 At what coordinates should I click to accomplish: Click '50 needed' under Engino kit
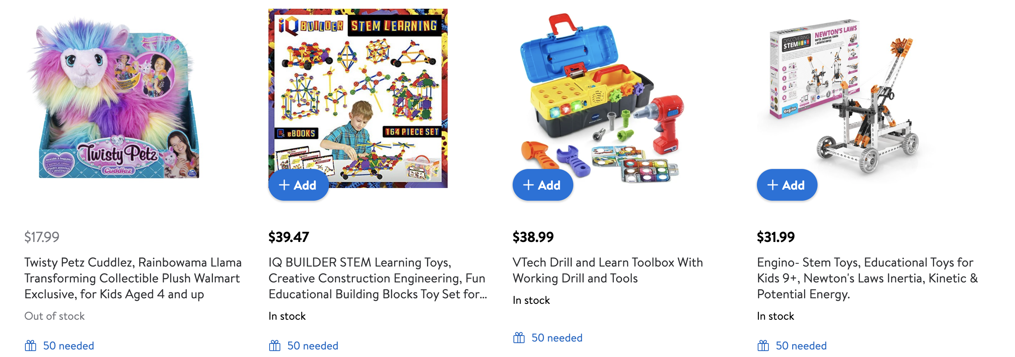pos(801,345)
